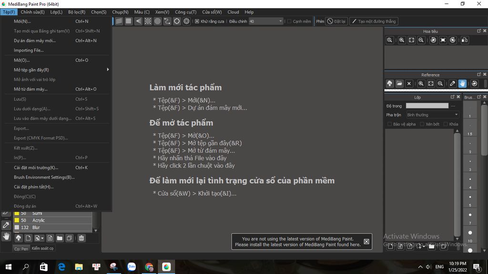Select hand tool in Reference panel
The image size is (488, 274).
[x=462, y=84]
